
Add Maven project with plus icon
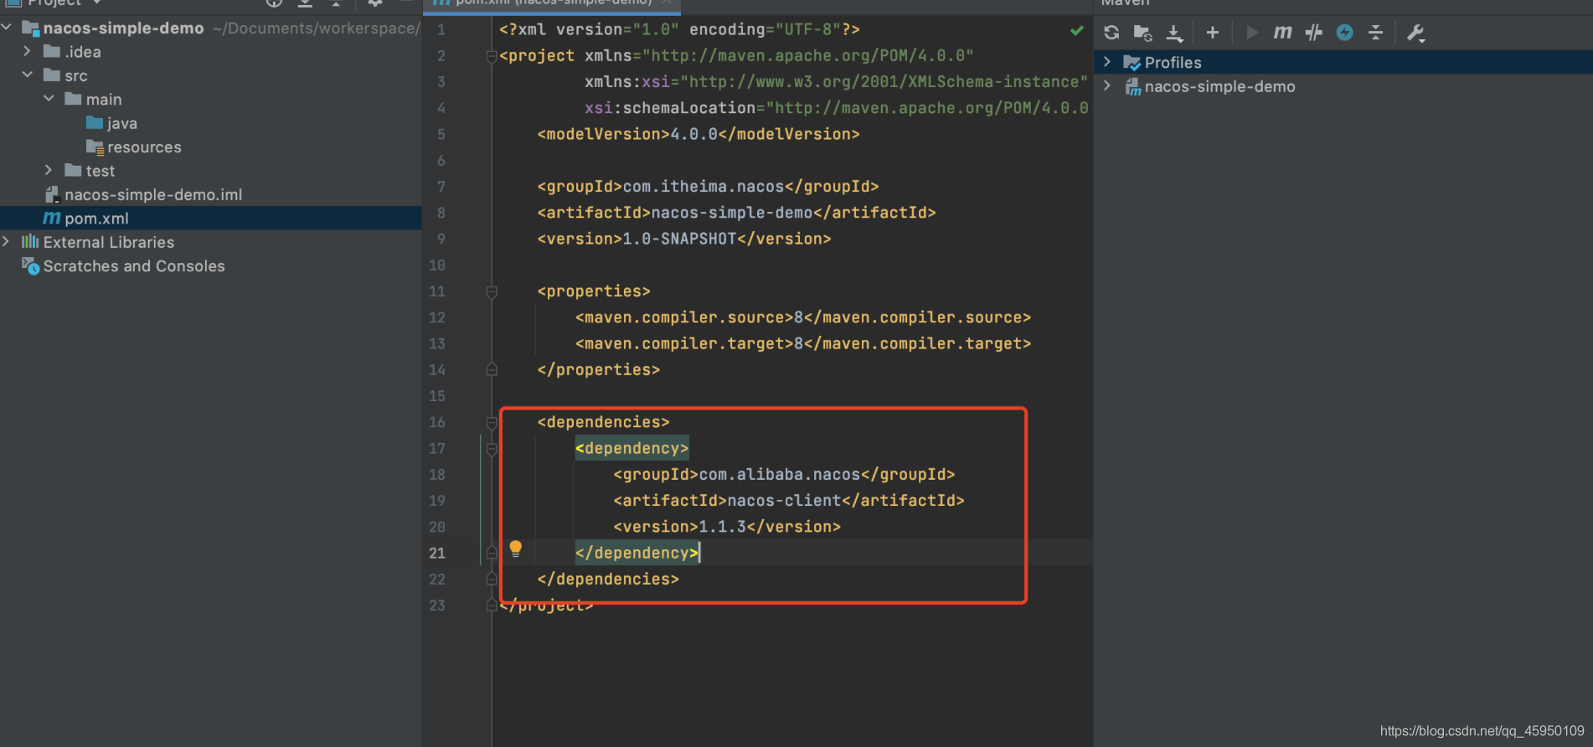coord(1212,33)
